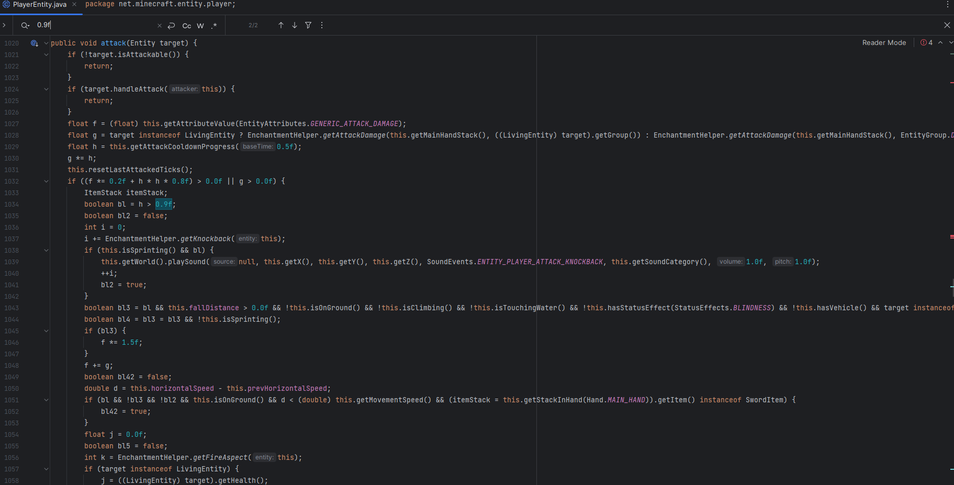Viewport: 954px width, 485px height.
Task: Insert a new line in search field
Action: tap(171, 26)
